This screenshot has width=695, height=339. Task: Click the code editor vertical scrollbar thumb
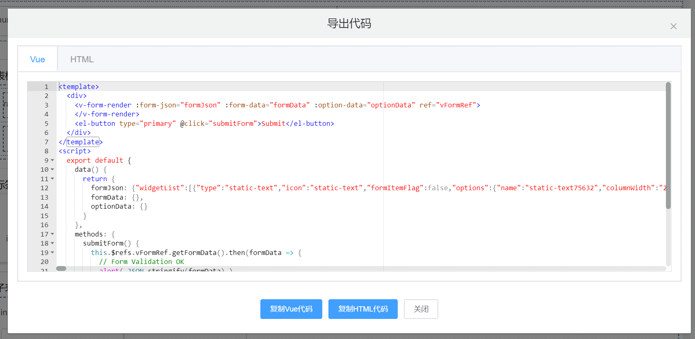(x=668, y=146)
